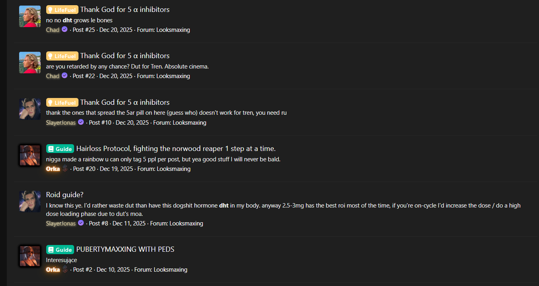The height and width of the screenshot is (286, 539).
Task: Click the LifeFuel badge on post #25
Action: 62,10
